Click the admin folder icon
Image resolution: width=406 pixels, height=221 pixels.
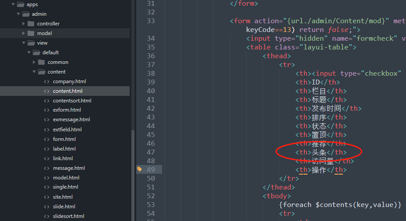coord(25,14)
